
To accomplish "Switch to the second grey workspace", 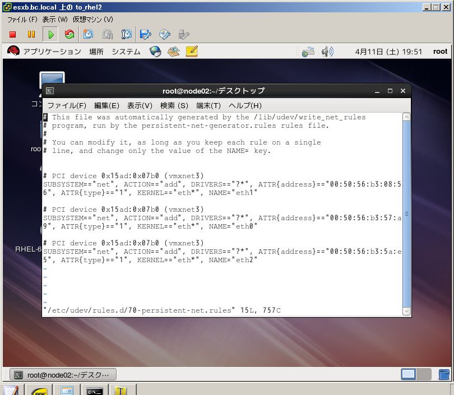I will (424, 374).
